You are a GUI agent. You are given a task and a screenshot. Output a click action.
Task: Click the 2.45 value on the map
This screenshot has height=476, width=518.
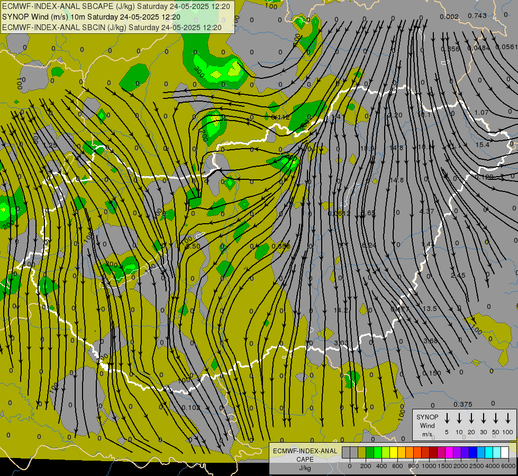pyautogui.click(x=458, y=275)
